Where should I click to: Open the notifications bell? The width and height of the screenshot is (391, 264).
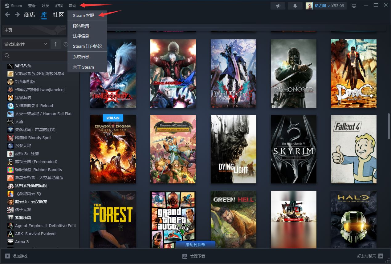pyautogui.click(x=295, y=6)
